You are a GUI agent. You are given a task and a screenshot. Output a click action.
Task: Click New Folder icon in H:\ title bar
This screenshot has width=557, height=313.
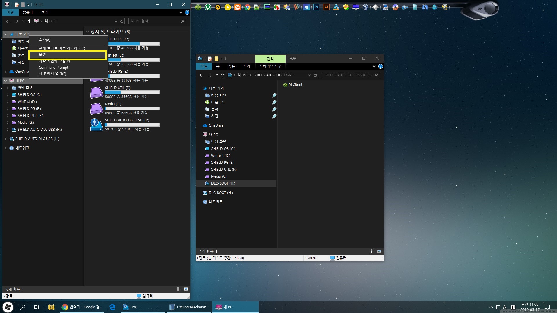point(216,59)
